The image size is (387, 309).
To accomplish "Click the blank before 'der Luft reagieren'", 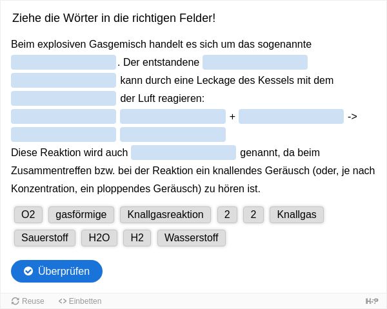I will 63,98.
